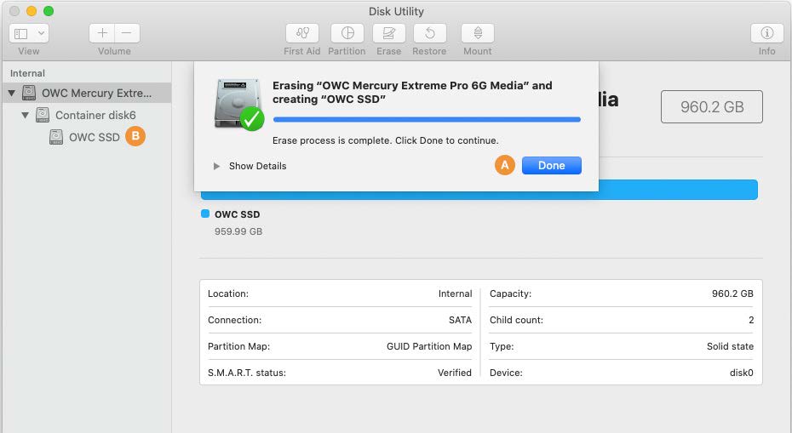This screenshot has height=433, width=792.
Task: Click the Connection value SATA
Action: click(460, 320)
